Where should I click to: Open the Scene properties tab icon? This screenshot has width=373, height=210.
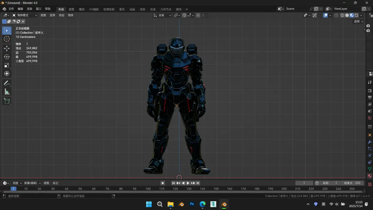coord(370,111)
